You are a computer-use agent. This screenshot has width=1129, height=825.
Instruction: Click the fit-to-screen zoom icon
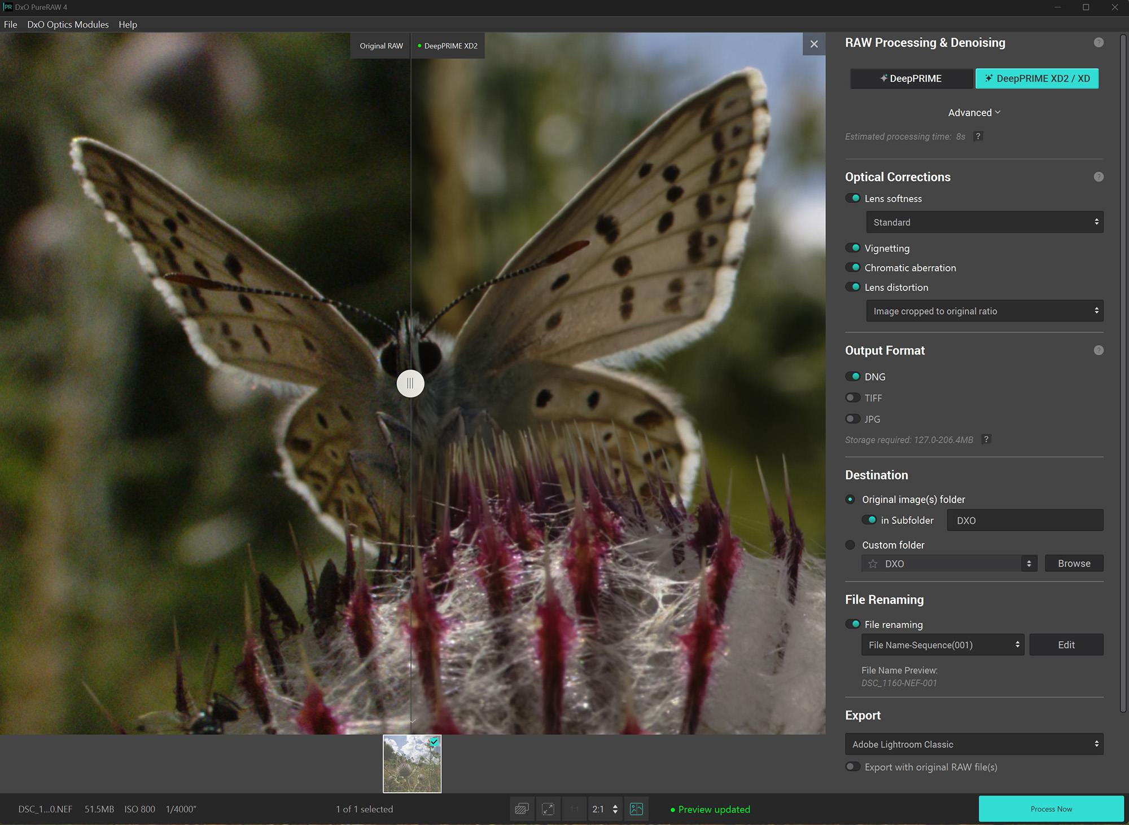coord(548,809)
